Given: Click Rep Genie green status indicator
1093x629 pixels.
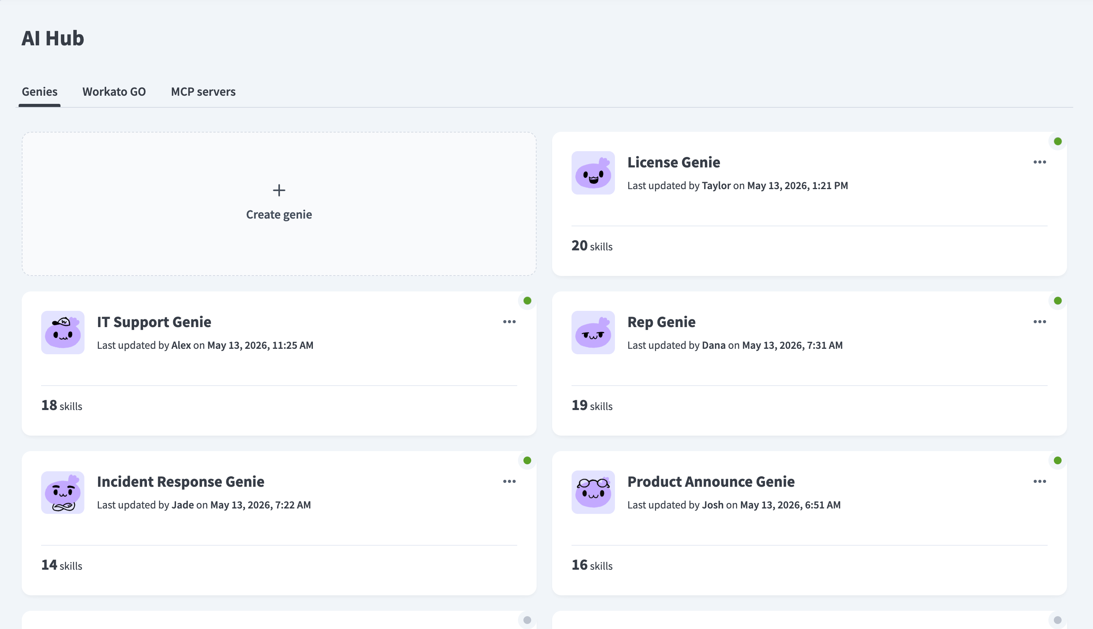Looking at the screenshot, I should [x=1058, y=301].
